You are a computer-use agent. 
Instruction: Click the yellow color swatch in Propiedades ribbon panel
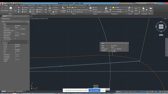point(113,8)
